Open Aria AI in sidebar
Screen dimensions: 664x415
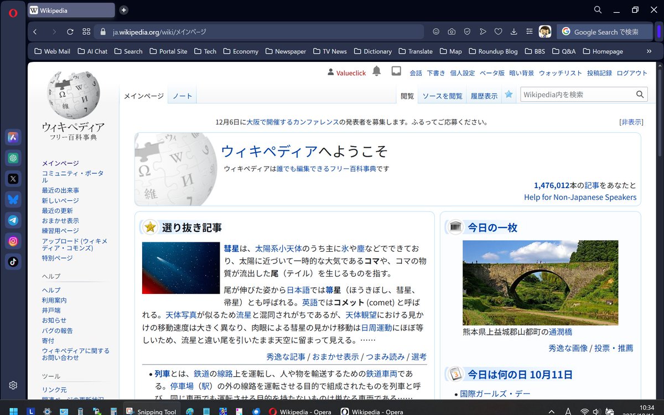point(13,137)
